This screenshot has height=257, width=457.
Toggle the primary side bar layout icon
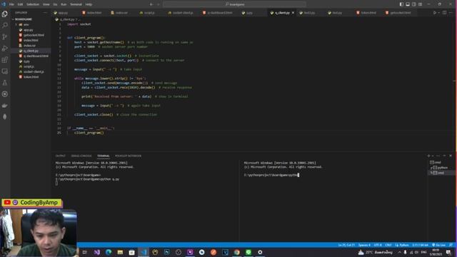click(401, 4)
